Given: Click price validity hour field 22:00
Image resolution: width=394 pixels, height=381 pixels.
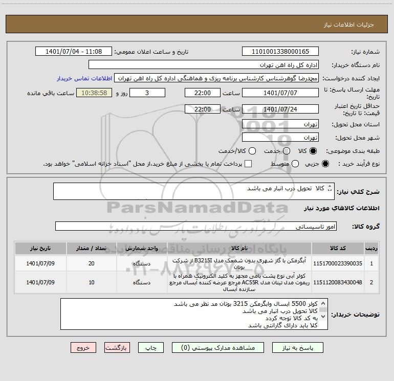Looking at the screenshot, I should tap(203, 109).
